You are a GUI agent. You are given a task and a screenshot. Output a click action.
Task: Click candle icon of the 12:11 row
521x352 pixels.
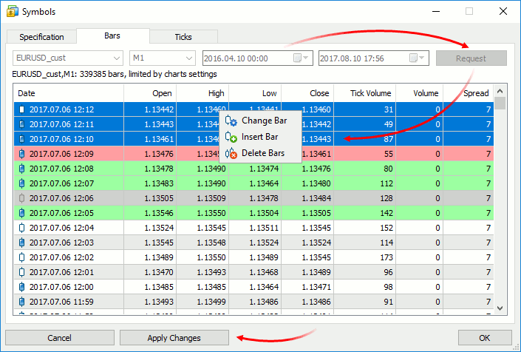22,124
